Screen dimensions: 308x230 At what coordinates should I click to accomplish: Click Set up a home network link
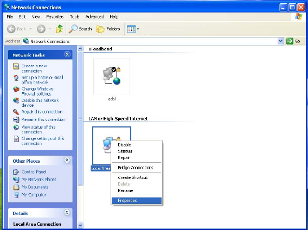pos(42,80)
